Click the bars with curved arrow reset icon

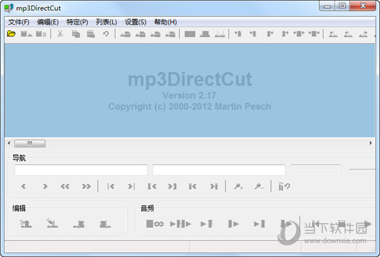[284, 186]
